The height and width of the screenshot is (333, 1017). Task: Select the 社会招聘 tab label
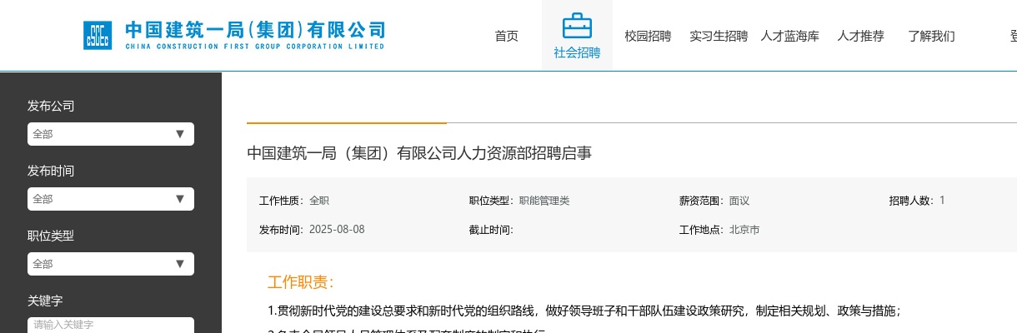[577, 53]
